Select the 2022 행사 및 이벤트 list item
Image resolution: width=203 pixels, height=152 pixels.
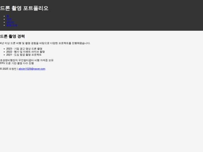point(26,52)
